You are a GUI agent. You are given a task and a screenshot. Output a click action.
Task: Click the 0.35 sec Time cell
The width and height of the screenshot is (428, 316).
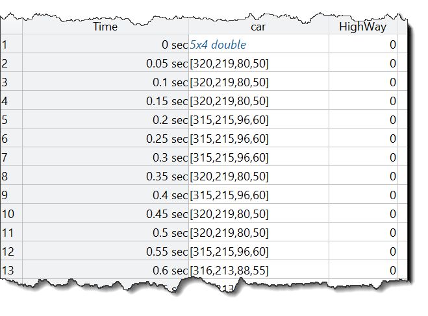(105, 176)
